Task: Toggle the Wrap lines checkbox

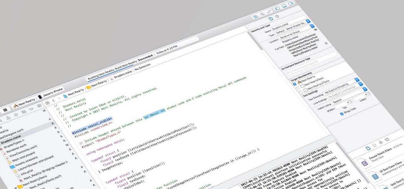Action: tap(342, 114)
